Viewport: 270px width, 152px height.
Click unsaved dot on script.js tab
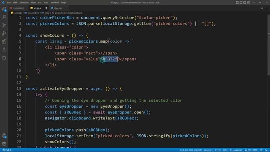click(x=46, y=8)
